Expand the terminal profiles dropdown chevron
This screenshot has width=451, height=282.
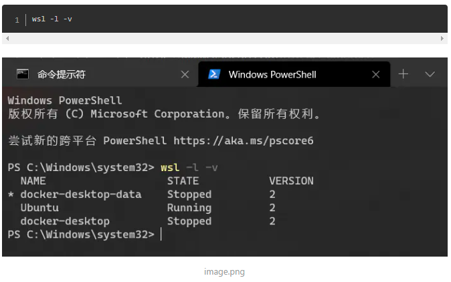click(x=430, y=74)
